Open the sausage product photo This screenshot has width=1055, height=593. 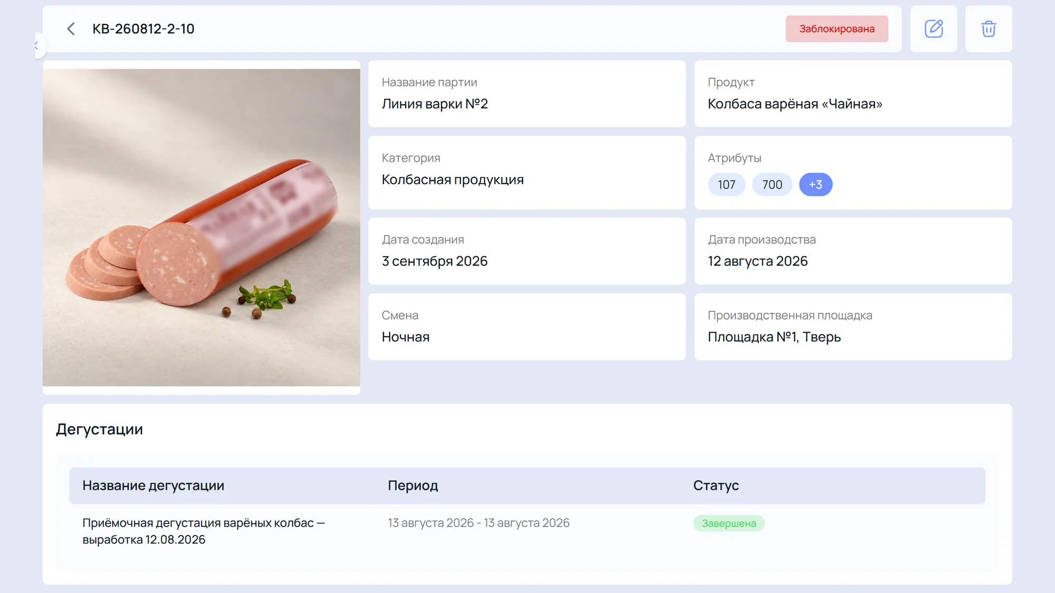(x=202, y=227)
